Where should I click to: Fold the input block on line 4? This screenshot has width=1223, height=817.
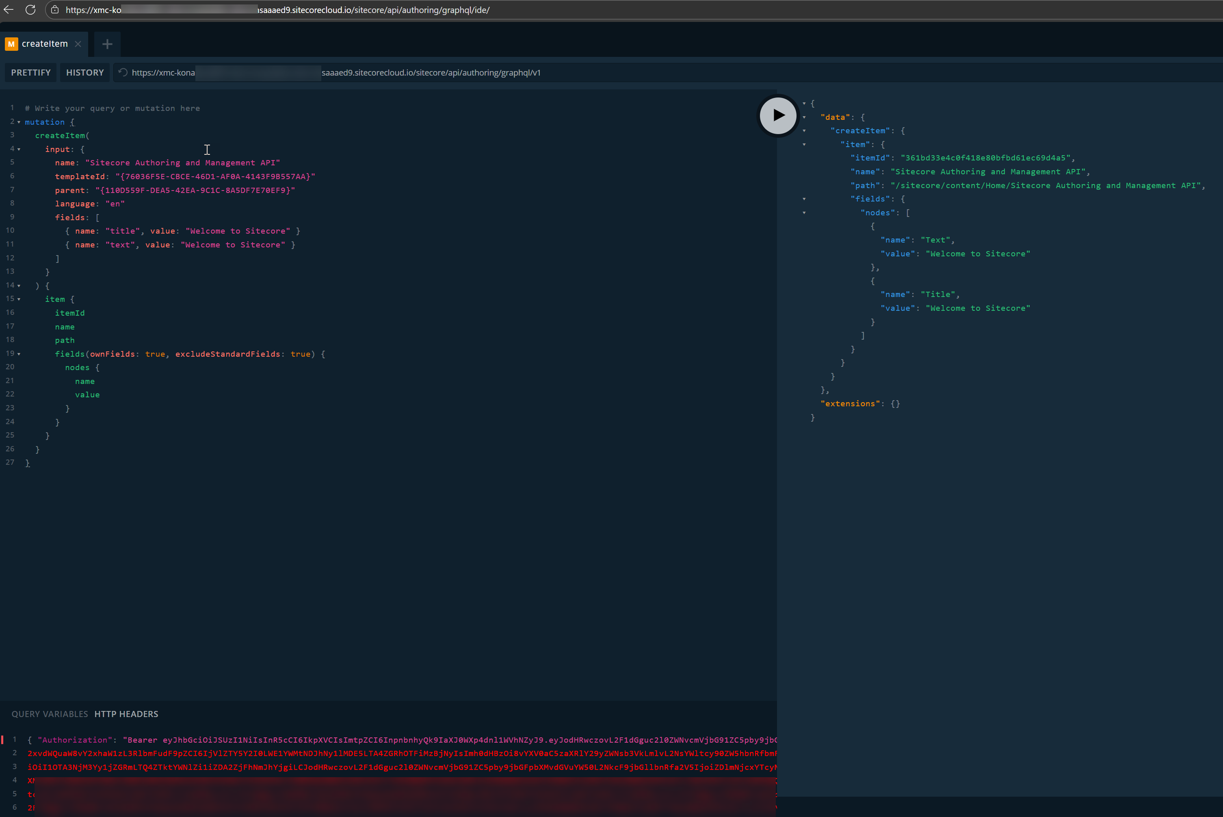pos(19,149)
